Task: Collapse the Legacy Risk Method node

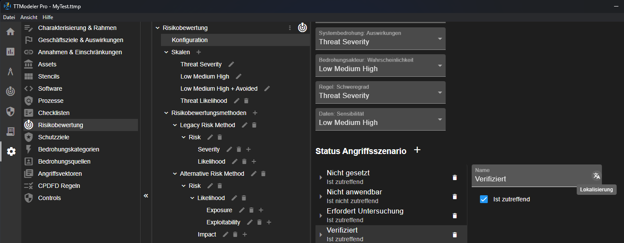Action: coord(174,125)
